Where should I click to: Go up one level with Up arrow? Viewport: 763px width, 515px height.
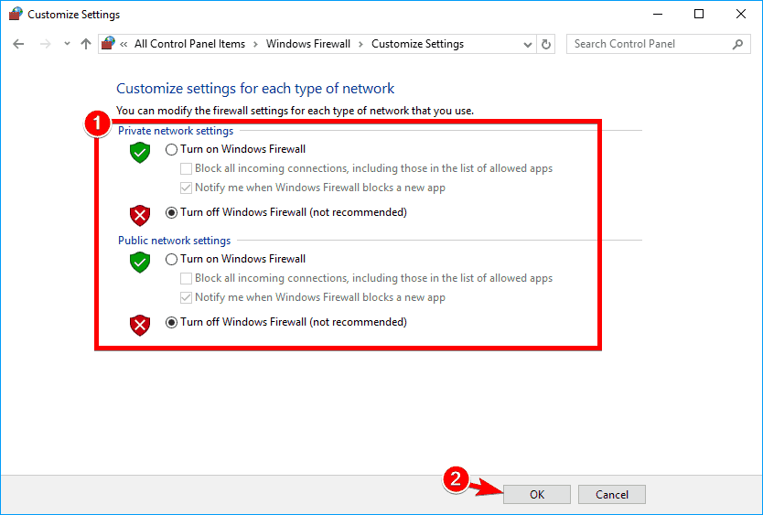pyautogui.click(x=86, y=44)
